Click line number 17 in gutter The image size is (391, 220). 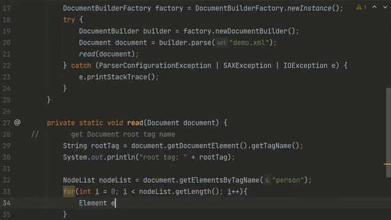point(7,8)
